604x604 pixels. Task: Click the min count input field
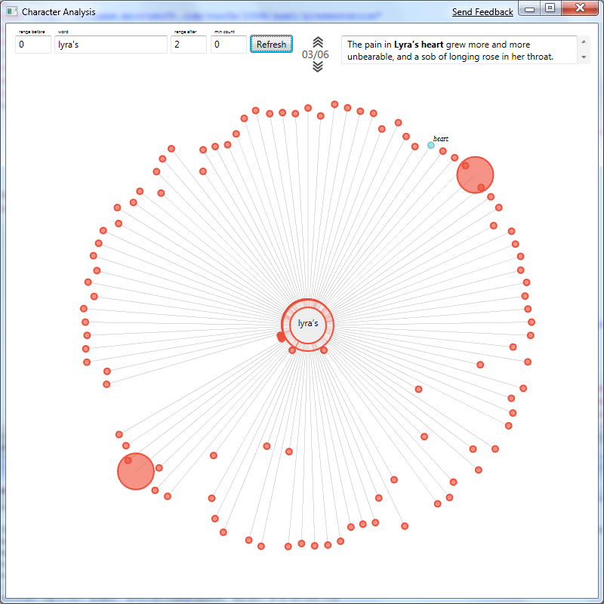(x=229, y=45)
